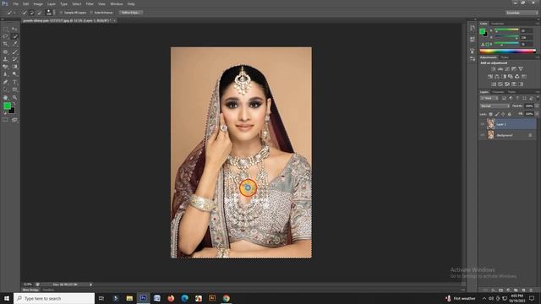541x304 pixels.
Task: Select the Move tool
Action: click(x=14, y=30)
